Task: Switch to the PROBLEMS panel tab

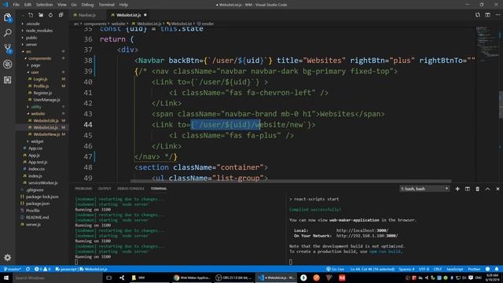Action: [83, 189]
